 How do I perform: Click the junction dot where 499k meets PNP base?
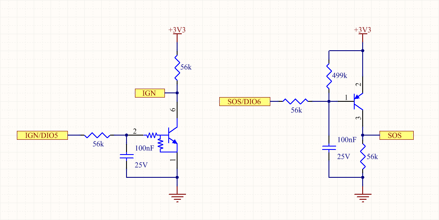pyautogui.click(x=329, y=101)
